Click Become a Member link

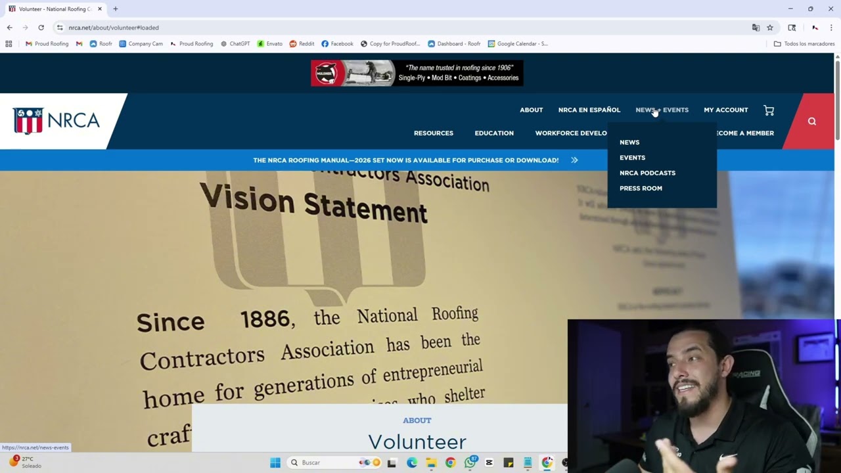[745, 133]
